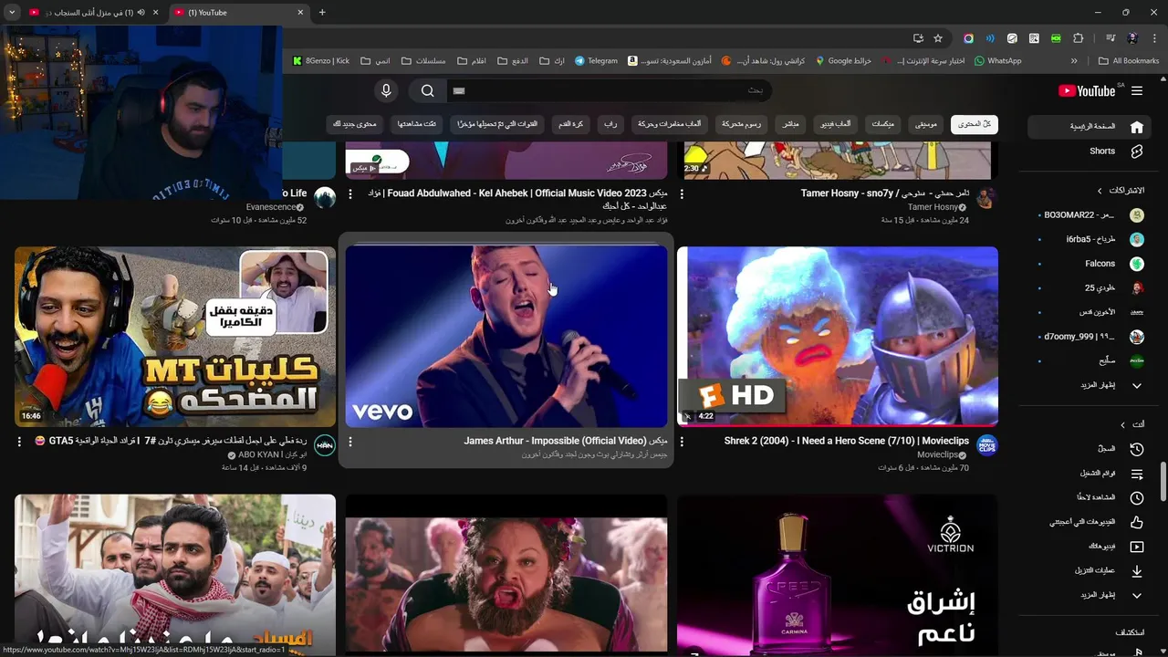Play the Shrek 2 video thumbnail
The height and width of the screenshot is (657, 1168).
click(838, 336)
